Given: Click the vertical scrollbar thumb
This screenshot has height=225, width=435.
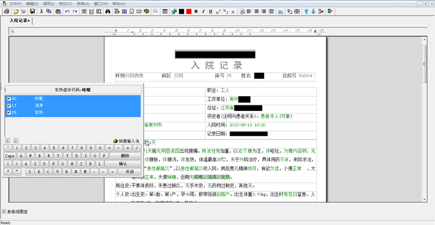Looking at the screenshot, I should point(425,64).
